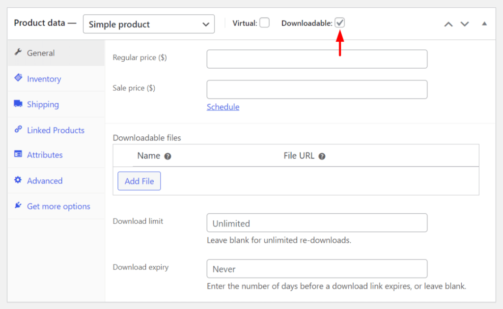Click the Download expiry field showing Never
Image resolution: width=503 pixels, height=309 pixels.
pos(317,269)
